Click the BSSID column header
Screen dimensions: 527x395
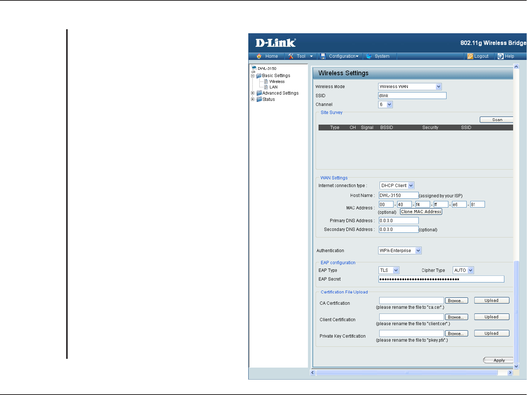point(387,128)
